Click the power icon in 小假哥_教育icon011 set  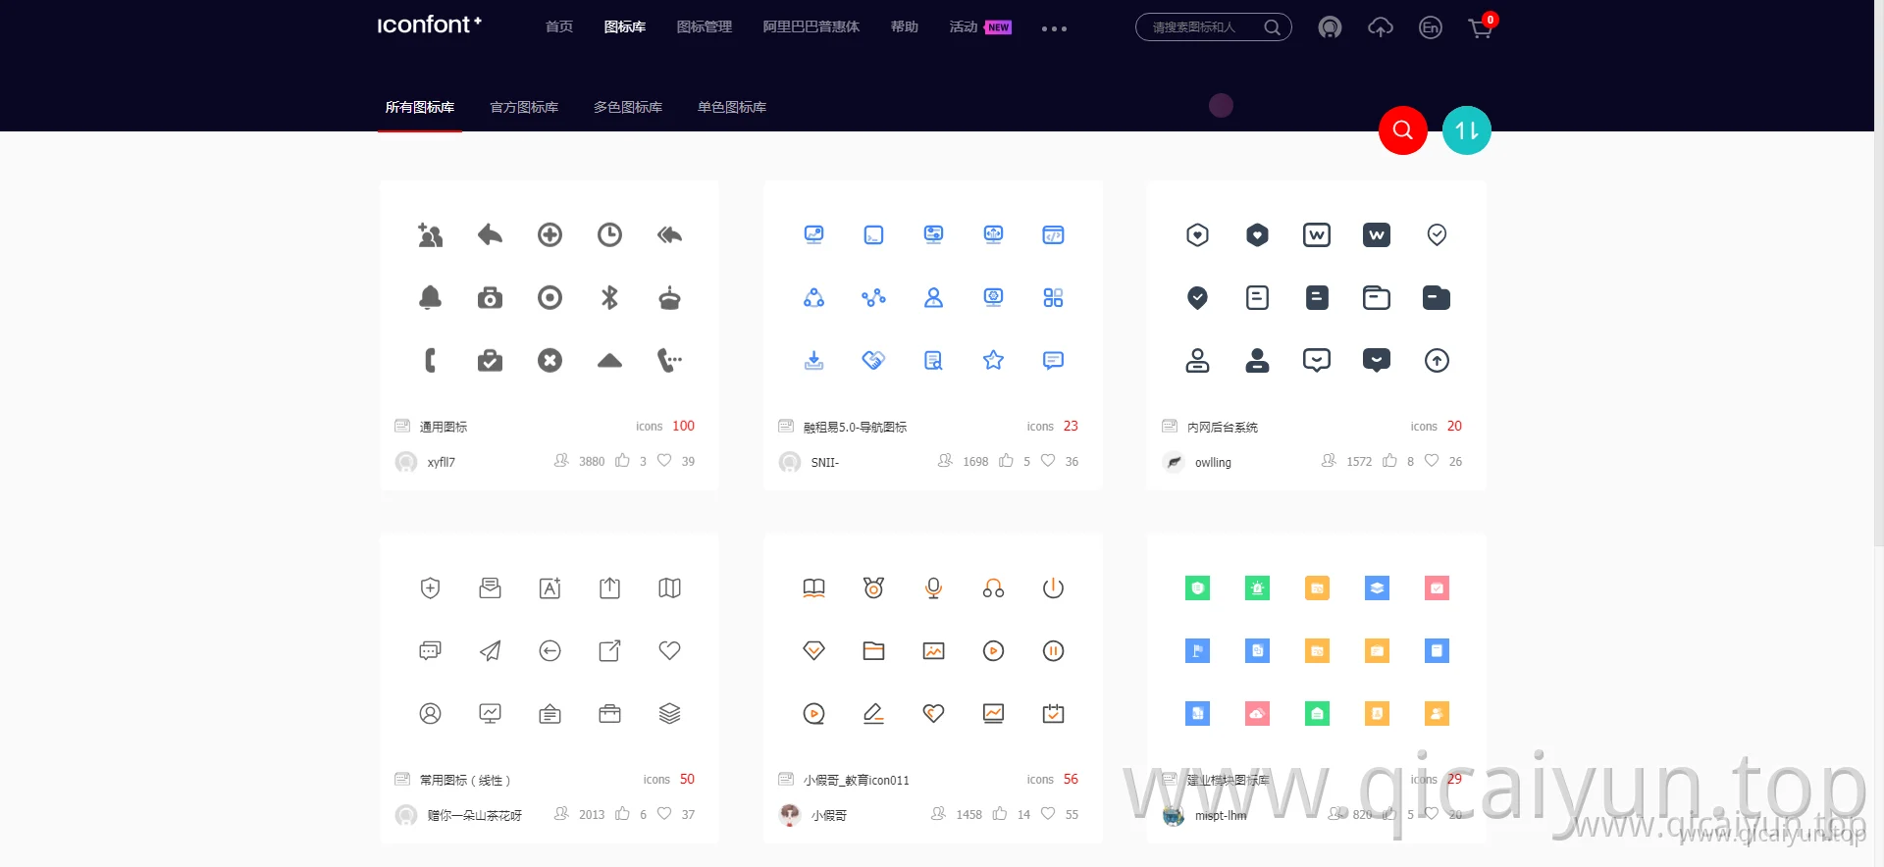point(1053,587)
